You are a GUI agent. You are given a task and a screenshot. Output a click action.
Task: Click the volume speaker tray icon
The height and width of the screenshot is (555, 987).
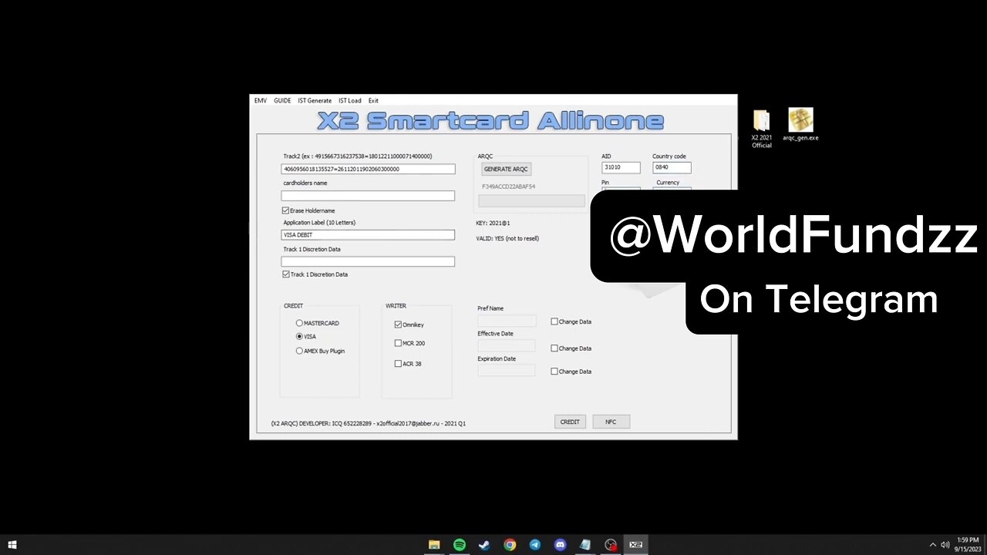click(x=945, y=545)
